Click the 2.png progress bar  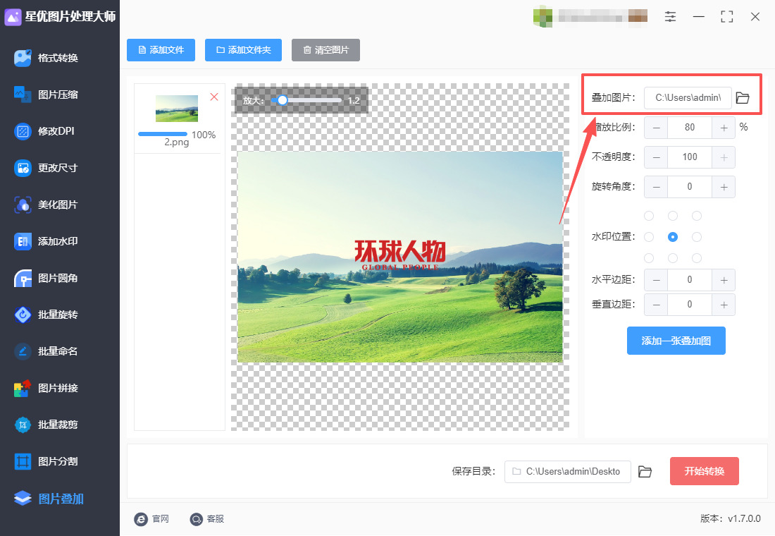click(163, 134)
